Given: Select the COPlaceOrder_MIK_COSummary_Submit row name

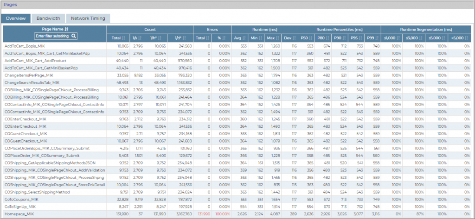Looking at the screenshot, I should click(42, 156).
